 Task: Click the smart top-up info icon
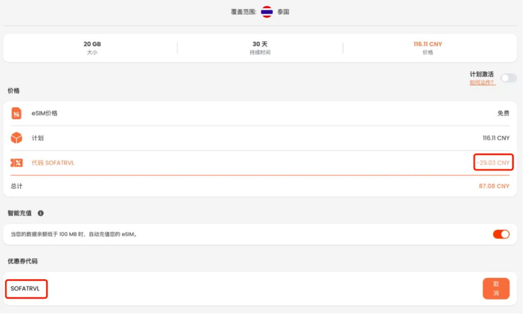41,213
